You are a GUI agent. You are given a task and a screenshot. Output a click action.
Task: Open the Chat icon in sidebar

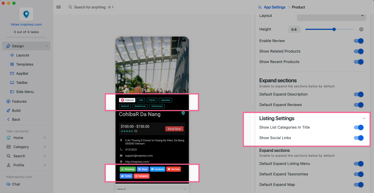8,184
